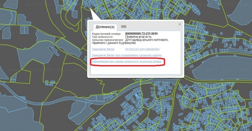Close the parcel info popup
Viewport: 252px width, 131px height.
pyautogui.click(x=180, y=24)
